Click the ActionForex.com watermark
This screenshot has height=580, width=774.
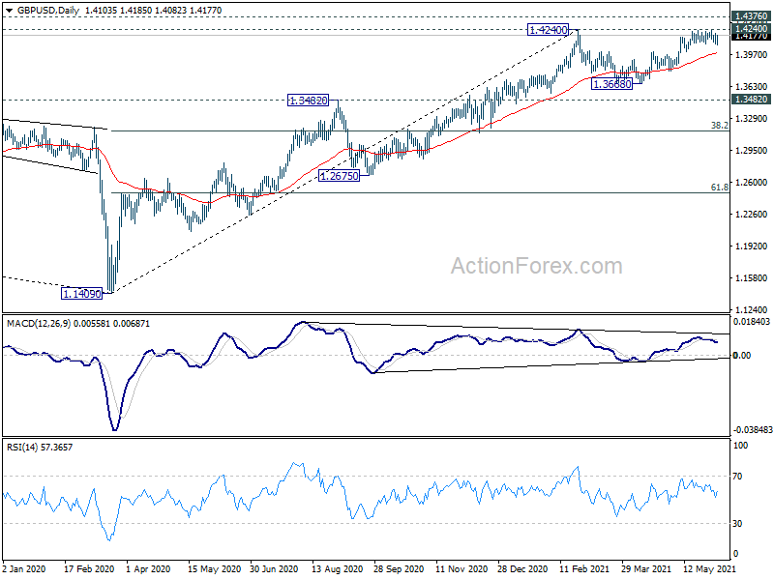pyautogui.click(x=537, y=266)
